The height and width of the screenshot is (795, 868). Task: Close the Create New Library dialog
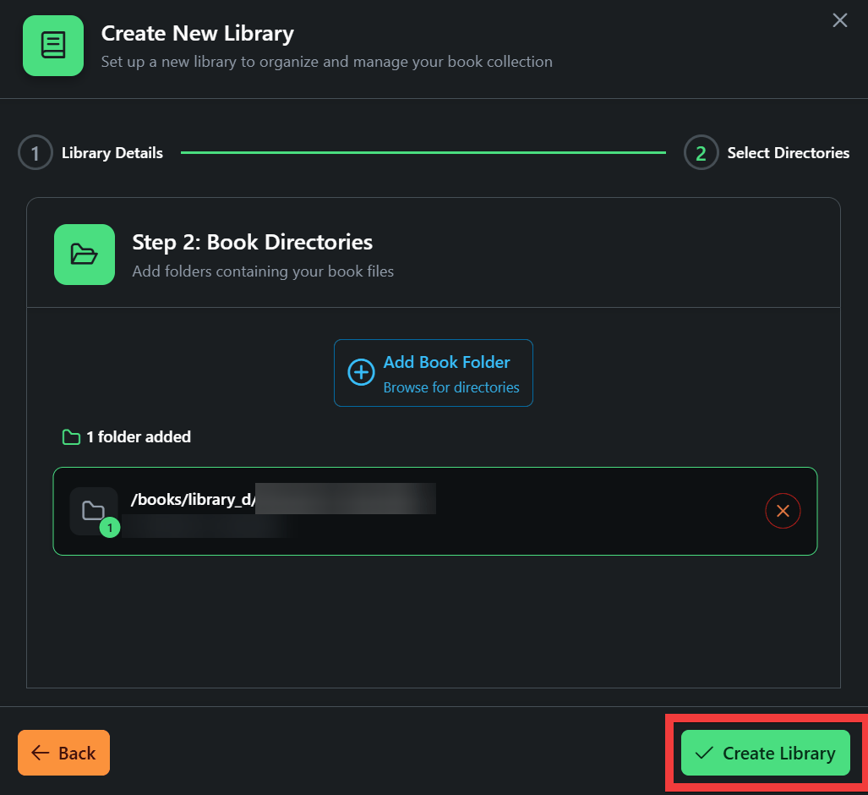839,20
